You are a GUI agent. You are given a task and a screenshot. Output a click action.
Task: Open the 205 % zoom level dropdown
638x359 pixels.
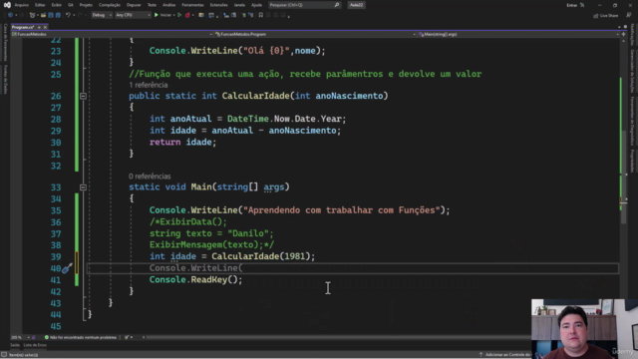[20, 337]
